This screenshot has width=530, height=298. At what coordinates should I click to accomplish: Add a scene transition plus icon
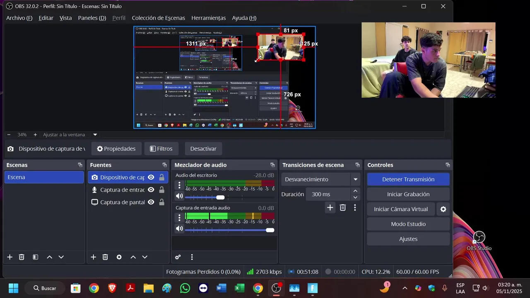coord(330,208)
